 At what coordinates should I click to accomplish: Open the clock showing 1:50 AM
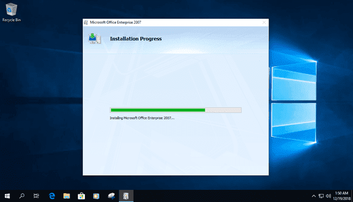click(x=342, y=196)
